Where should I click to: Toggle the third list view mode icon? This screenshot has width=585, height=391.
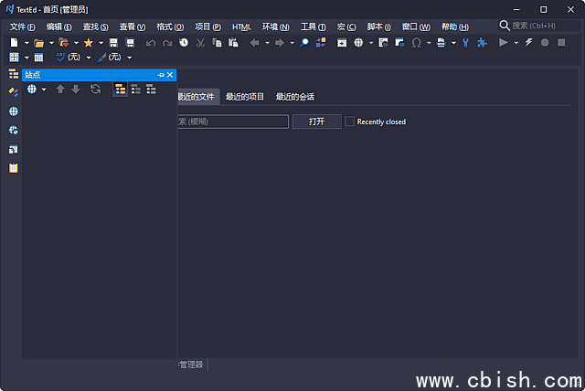[151, 90]
